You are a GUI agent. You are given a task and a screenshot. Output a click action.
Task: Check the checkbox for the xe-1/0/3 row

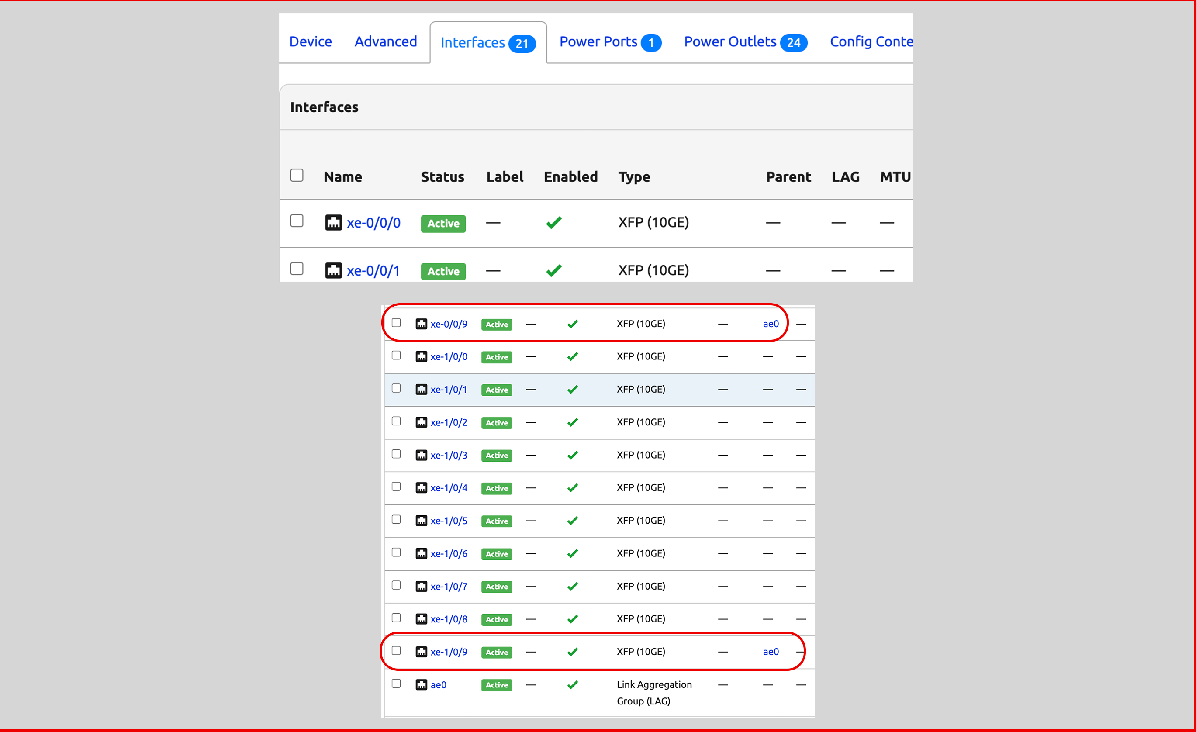coord(396,453)
